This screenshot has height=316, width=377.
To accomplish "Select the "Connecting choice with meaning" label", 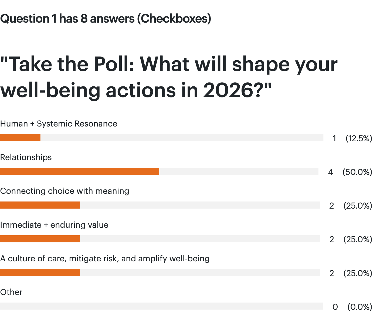I will click(x=64, y=191).
